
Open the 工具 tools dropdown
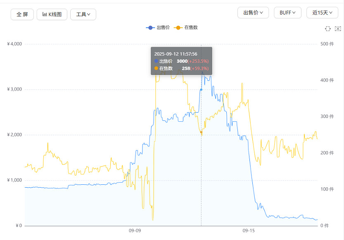(83, 14)
